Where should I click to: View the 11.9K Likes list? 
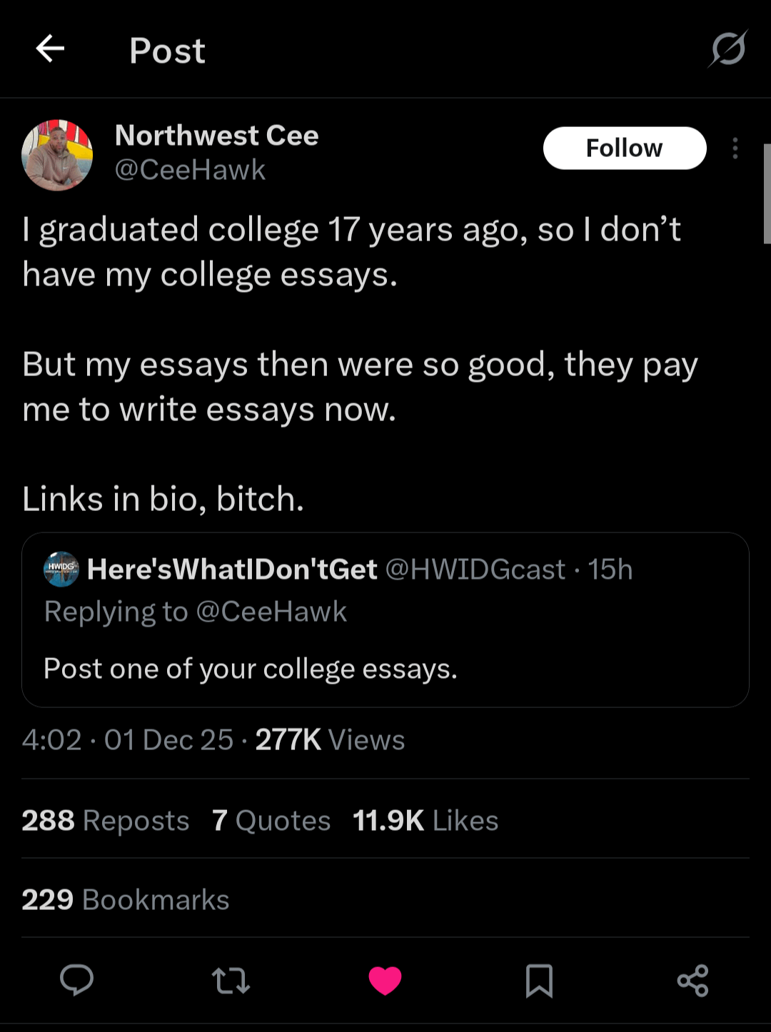click(x=425, y=821)
